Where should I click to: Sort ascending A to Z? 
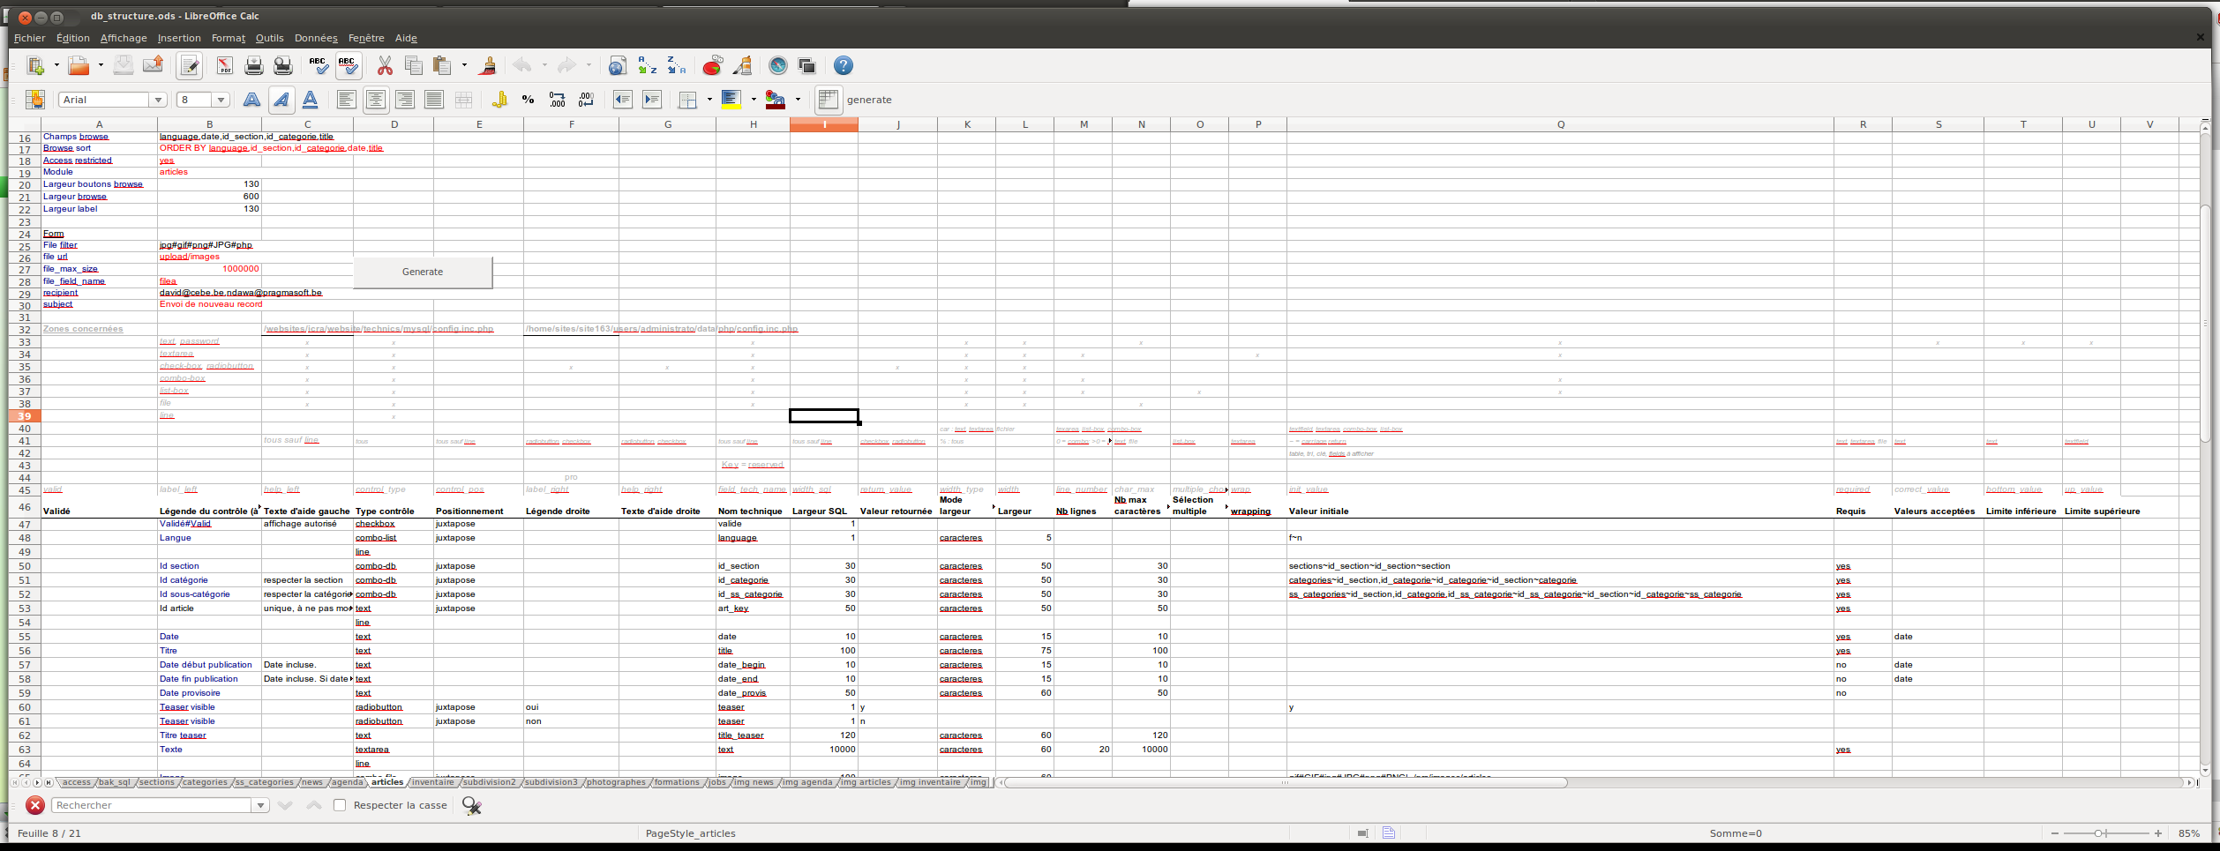648,65
